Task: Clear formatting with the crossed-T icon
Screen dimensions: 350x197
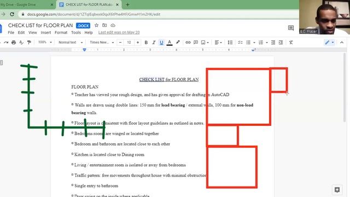Action: click(x=291, y=43)
